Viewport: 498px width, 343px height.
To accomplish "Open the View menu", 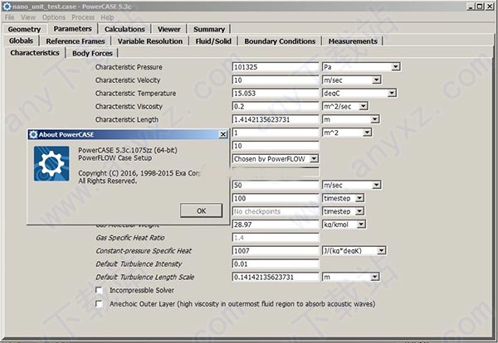I will [x=28, y=17].
